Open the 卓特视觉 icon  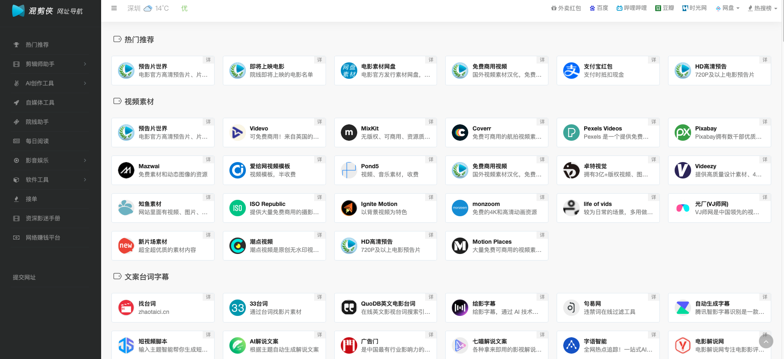point(571,170)
